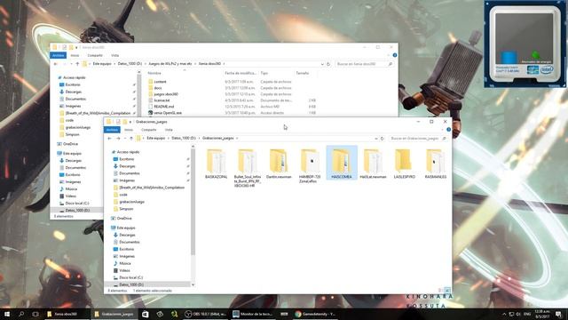Image resolution: width=568 pixels, height=320 pixels.
Task: Go up one folder in Grabaciones_juegos window
Action: point(131,139)
